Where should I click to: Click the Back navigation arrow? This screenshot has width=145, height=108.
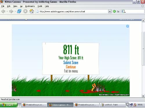3,12
